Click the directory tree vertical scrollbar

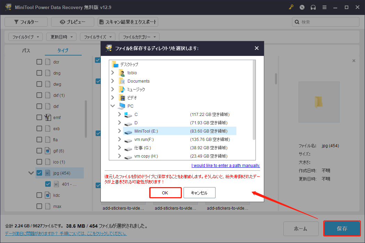[254, 100]
